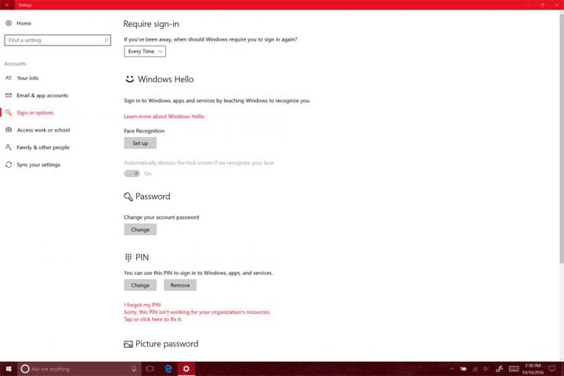Click the sync arrows icon in the sidebar
Viewport: 564px width, 376px height.
pyautogui.click(x=9, y=164)
